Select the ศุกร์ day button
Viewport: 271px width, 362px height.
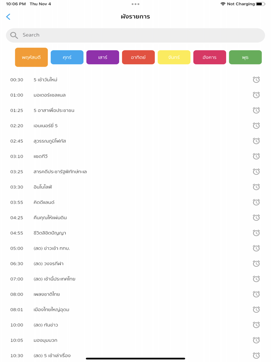[67, 57]
